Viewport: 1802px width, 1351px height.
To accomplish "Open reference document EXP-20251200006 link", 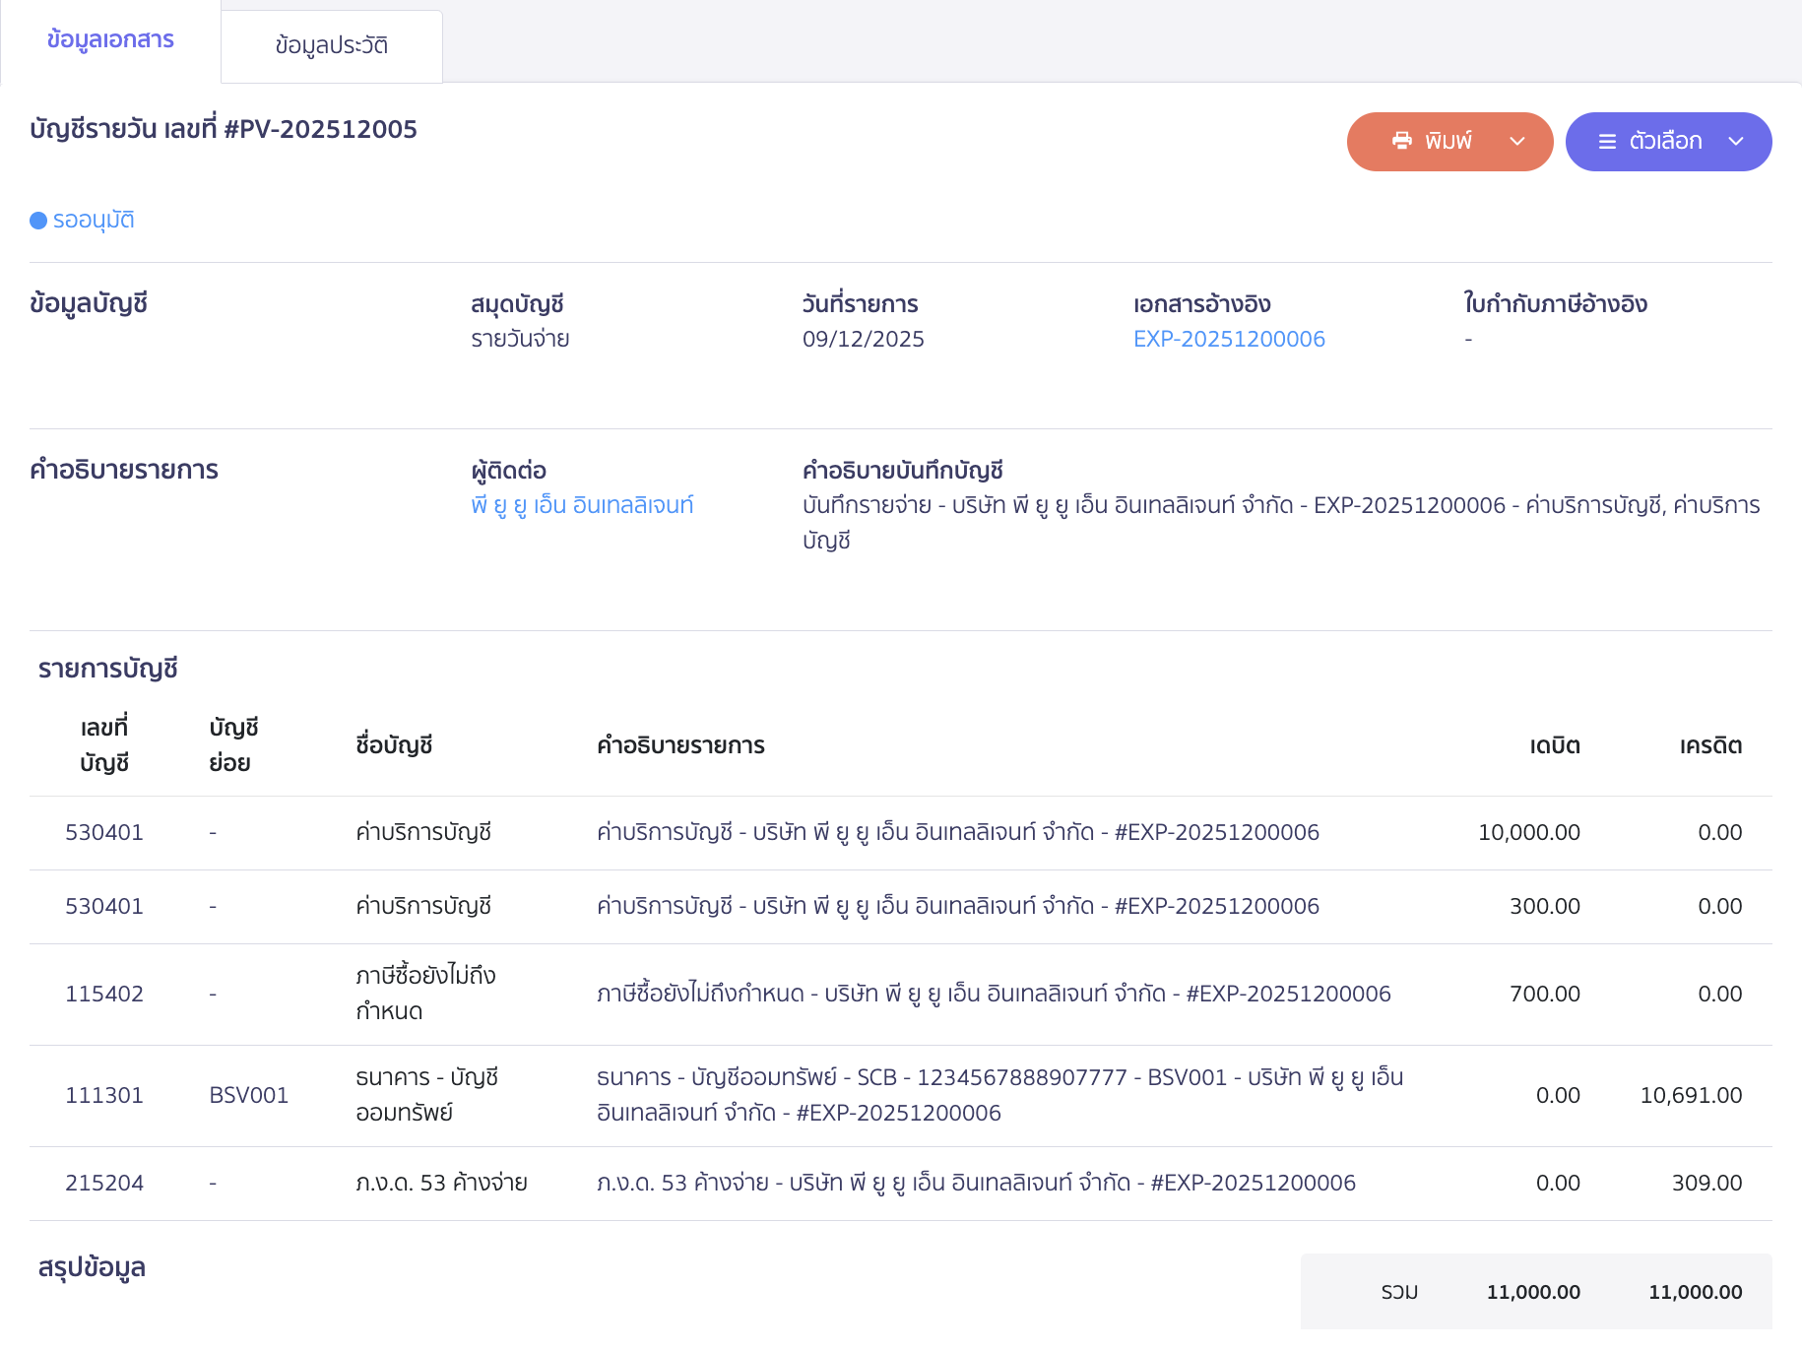I will 1228,339.
